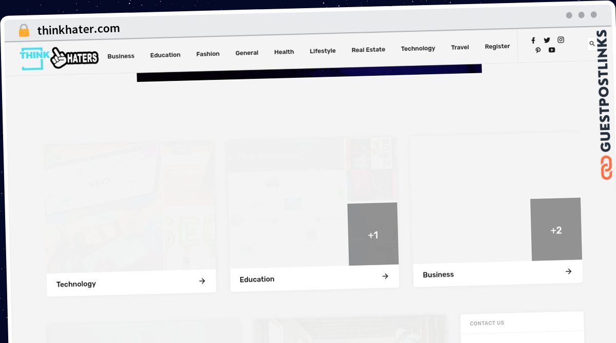Image resolution: width=616 pixels, height=343 pixels.
Task: Click the search magnifier icon
Action: coord(592,44)
